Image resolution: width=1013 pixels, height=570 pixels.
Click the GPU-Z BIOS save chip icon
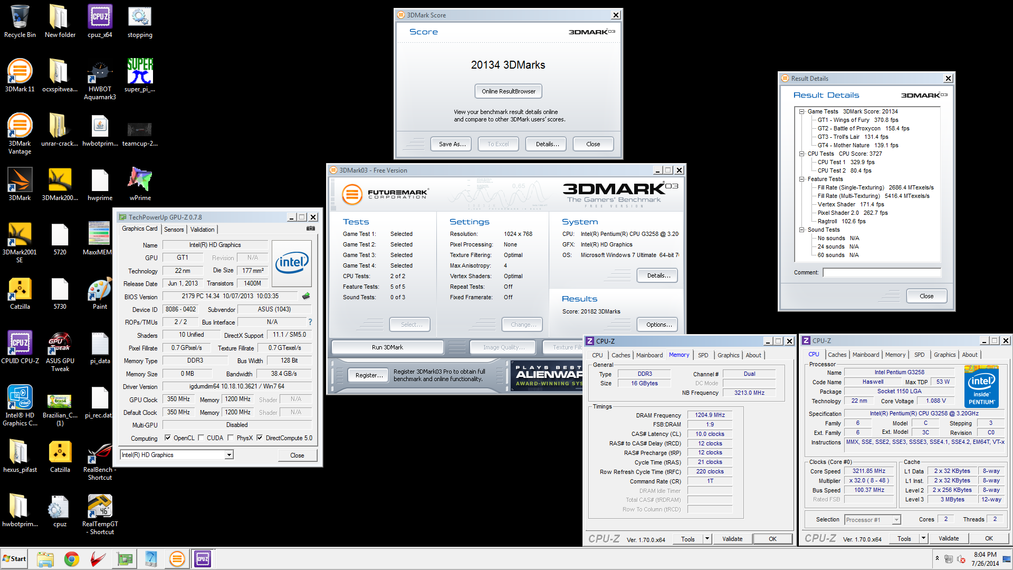click(x=306, y=296)
